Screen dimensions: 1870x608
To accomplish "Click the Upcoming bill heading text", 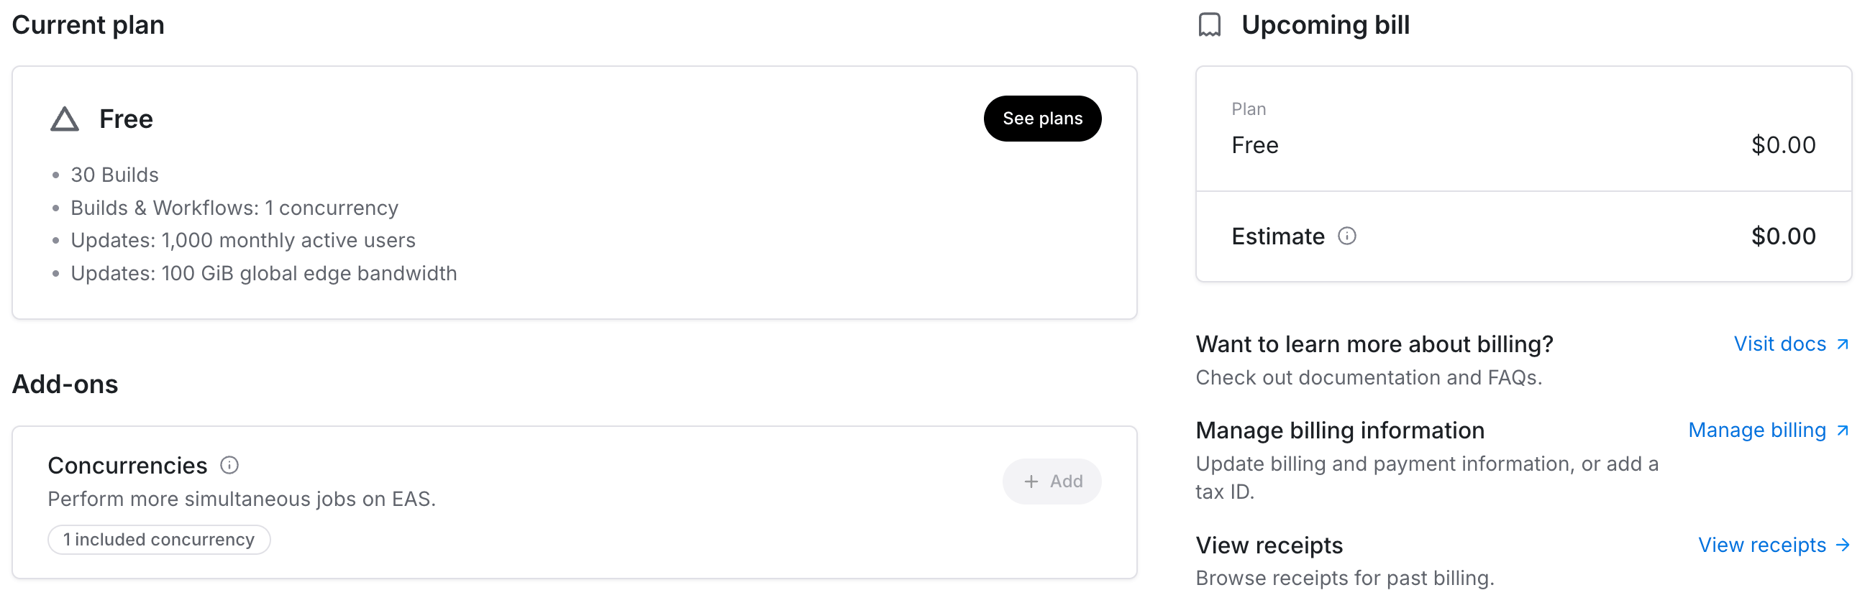I will pyautogui.click(x=1325, y=24).
